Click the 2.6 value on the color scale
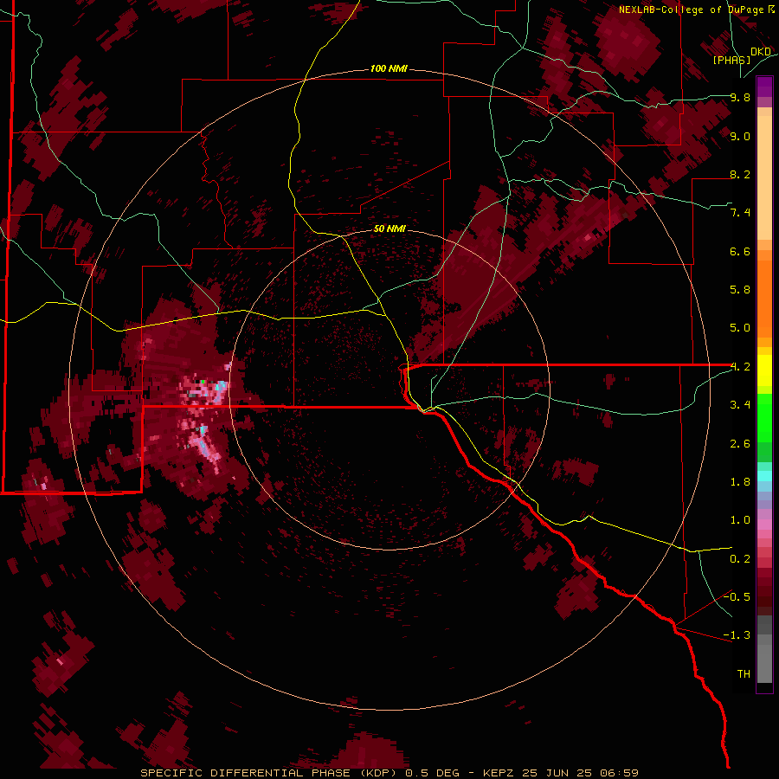 click(740, 443)
